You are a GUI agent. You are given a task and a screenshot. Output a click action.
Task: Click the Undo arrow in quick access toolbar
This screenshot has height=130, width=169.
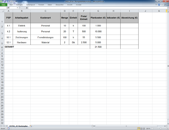tap(7, 1)
